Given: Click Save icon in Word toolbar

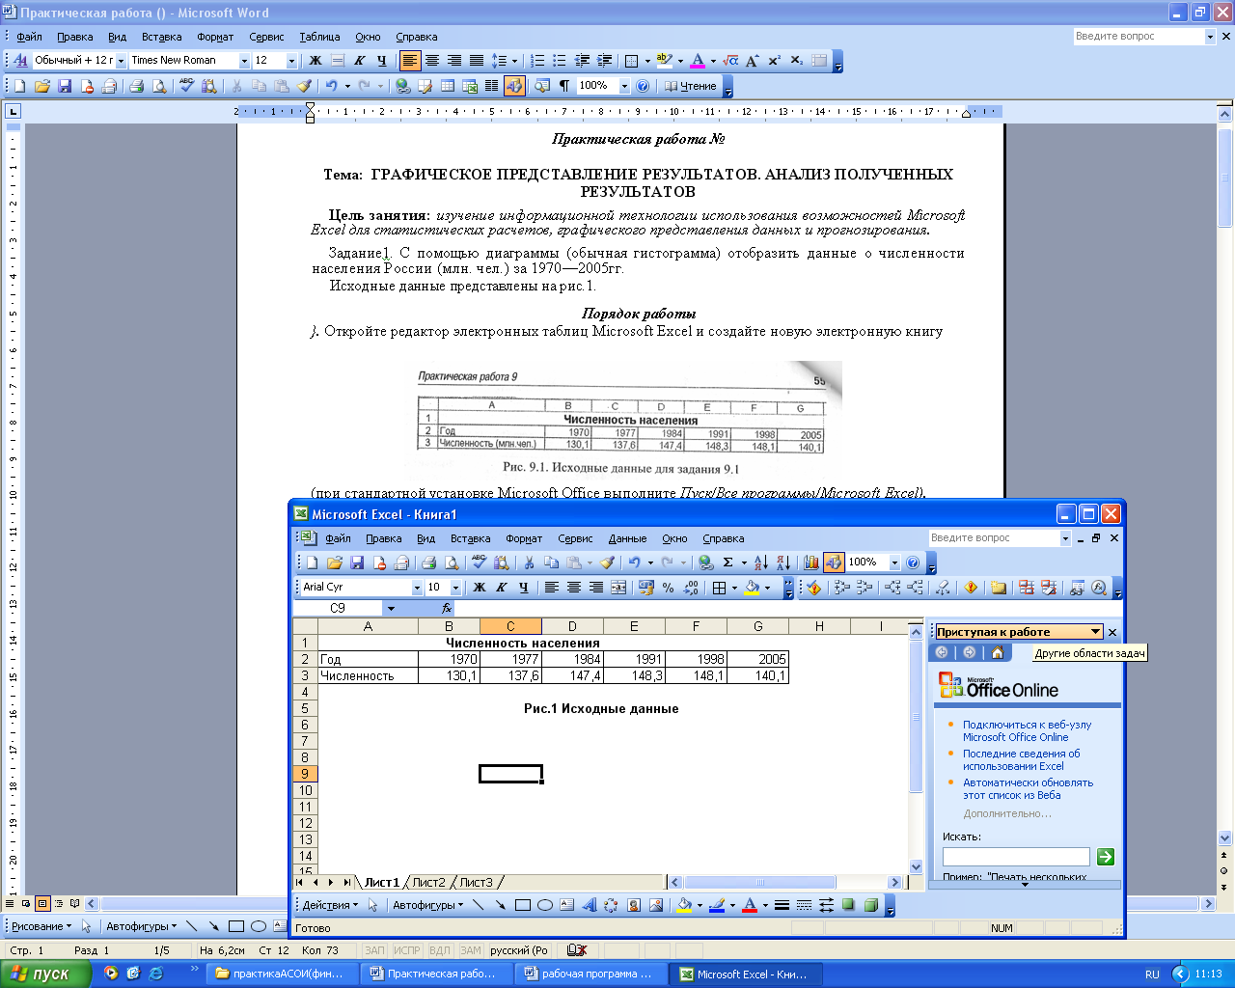Looking at the screenshot, I should pyautogui.click(x=65, y=86).
